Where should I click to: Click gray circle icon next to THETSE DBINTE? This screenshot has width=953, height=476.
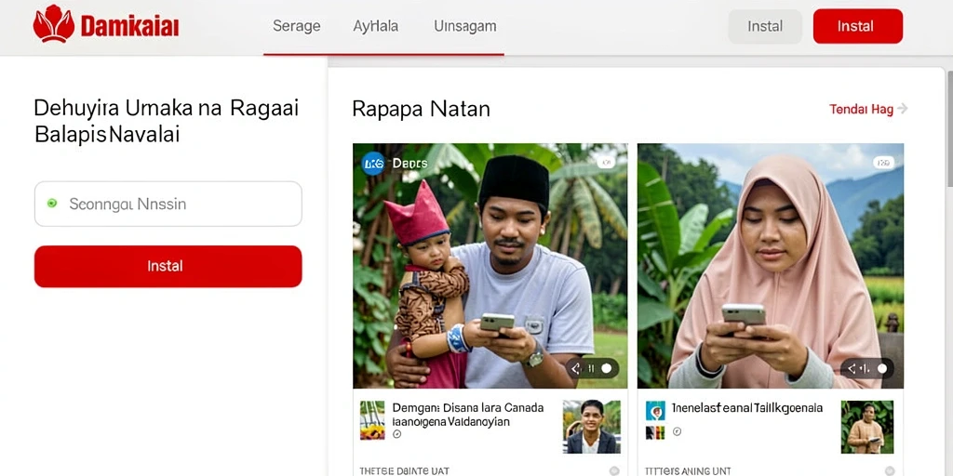click(x=614, y=470)
